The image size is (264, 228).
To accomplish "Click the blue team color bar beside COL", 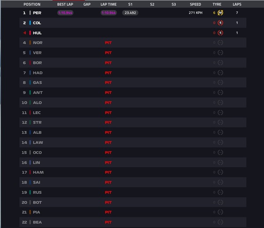I will click(x=30, y=23).
